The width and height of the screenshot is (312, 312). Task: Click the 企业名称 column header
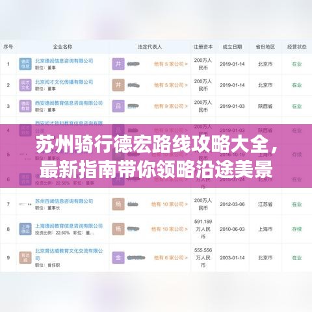pos(63,47)
